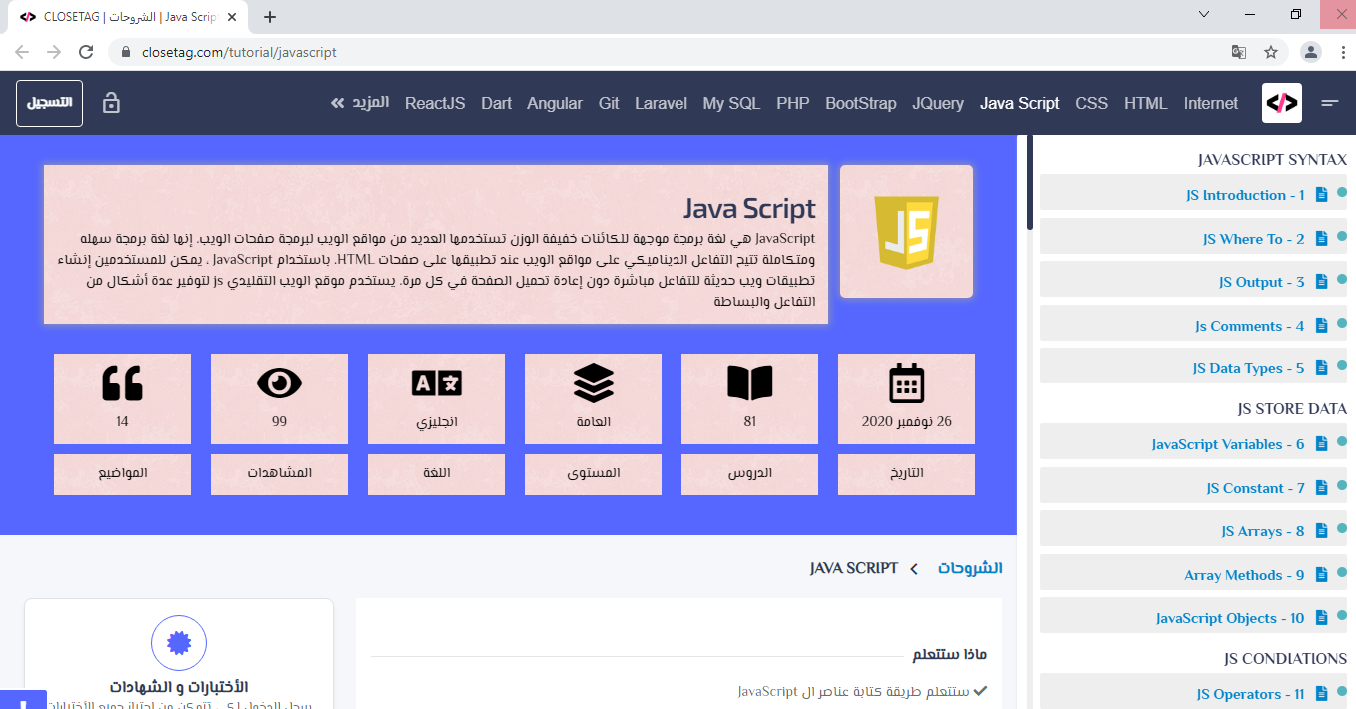Close the CLOSETAG browser tab
The height and width of the screenshot is (709, 1356).
233,17
